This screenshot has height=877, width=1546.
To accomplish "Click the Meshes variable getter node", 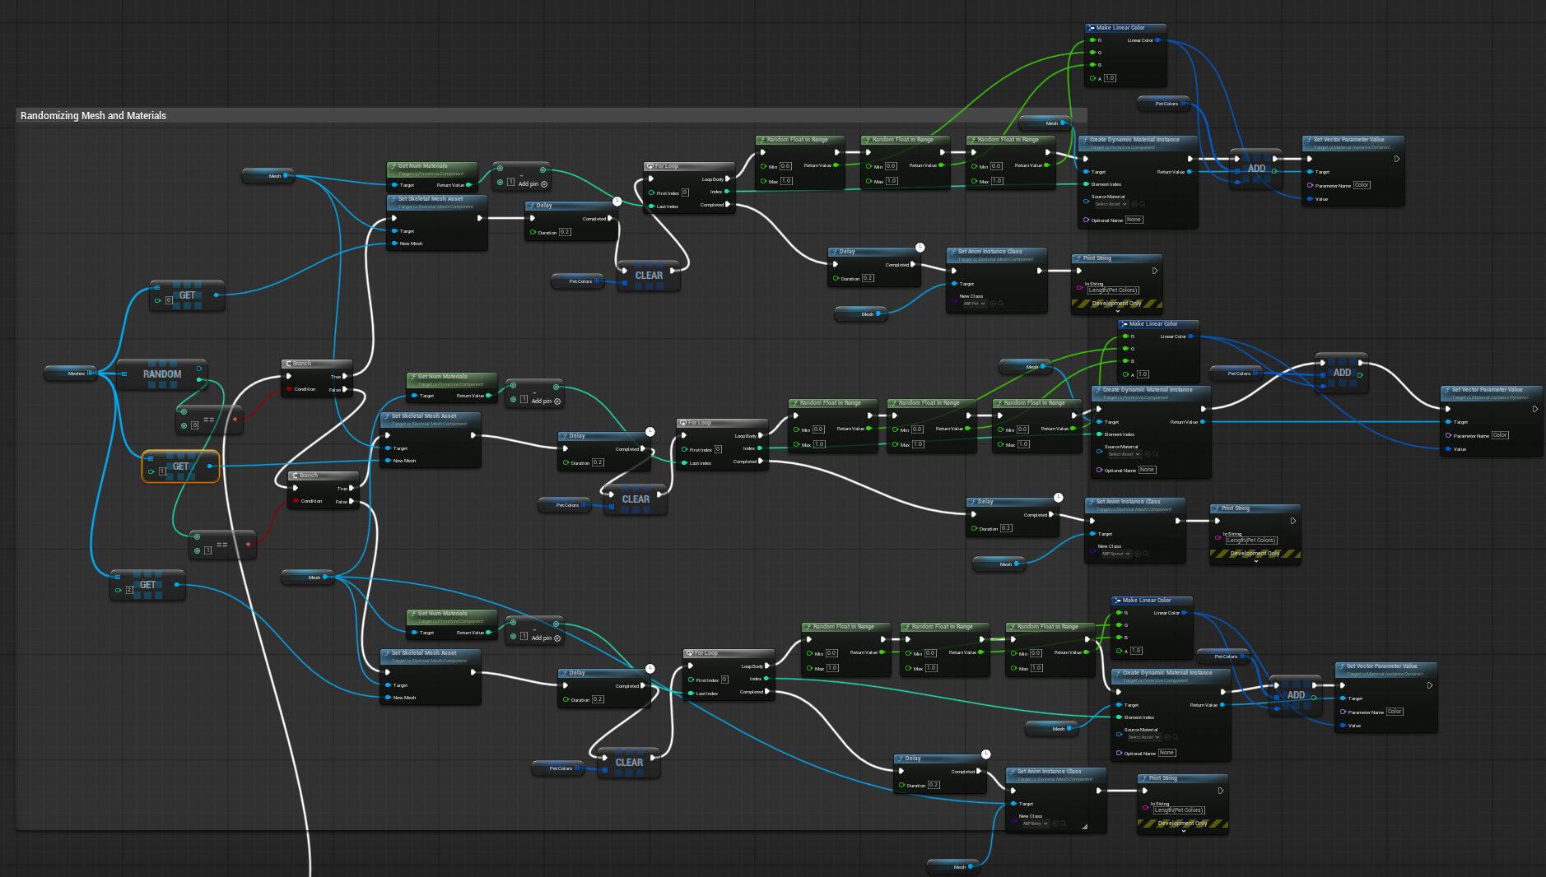I will coord(72,374).
